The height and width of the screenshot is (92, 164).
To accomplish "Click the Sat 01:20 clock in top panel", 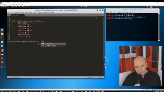I will point(84,7).
